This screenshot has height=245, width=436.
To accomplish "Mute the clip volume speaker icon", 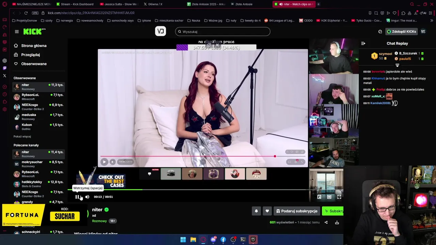I will click(87, 197).
